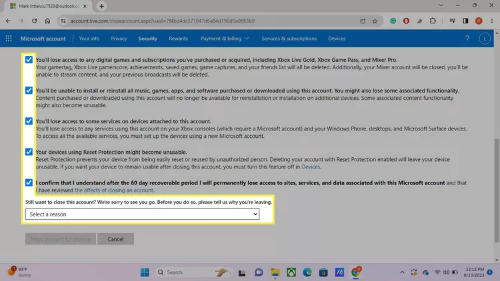Open the Wi-Fi network tray icon
The image size is (500, 281).
(437, 272)
